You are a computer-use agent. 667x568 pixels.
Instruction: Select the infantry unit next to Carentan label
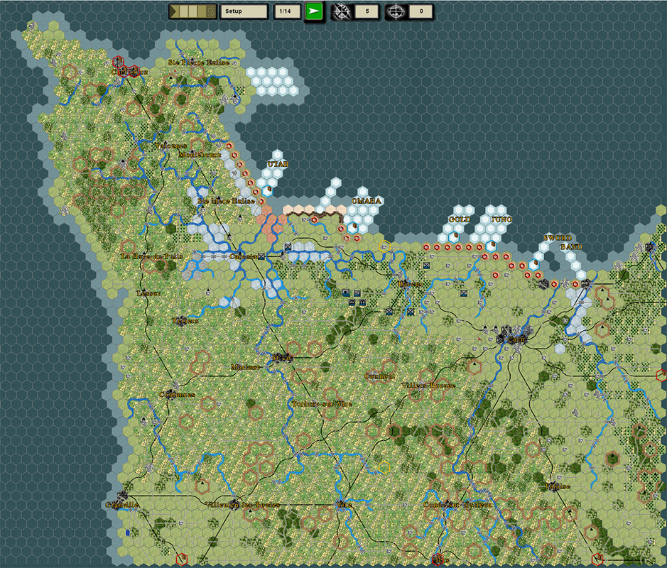(261, 256)
